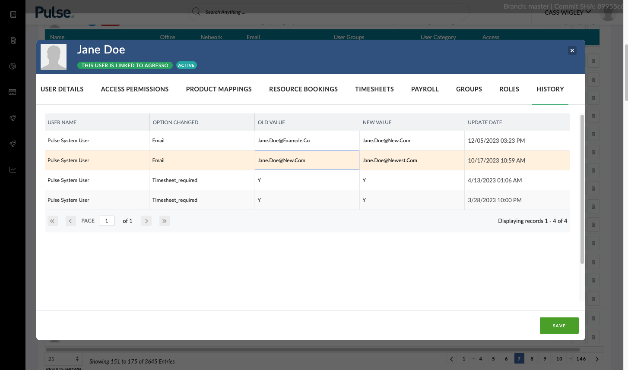Sort by Old Value column header

(x=307, y=122)
